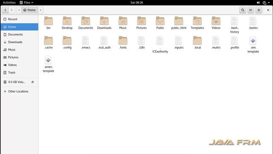The height and width of the screenshot is (154, 273).
Task: Select the .fonts folder icon
Action: (x=123, y=40)
